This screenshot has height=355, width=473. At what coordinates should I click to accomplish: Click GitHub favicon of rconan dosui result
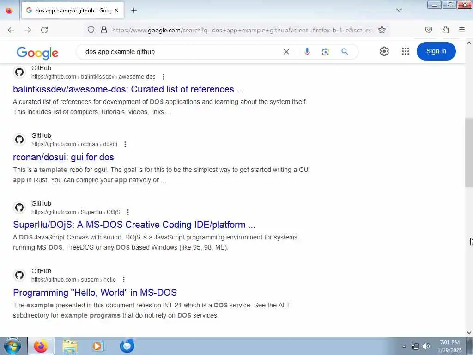pos(19,140)
